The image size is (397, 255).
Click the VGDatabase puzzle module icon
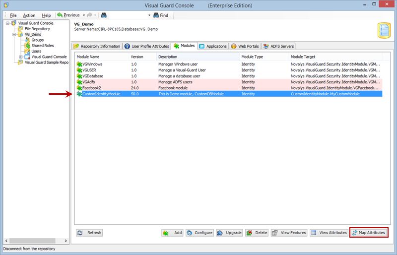tap(79, 76)
